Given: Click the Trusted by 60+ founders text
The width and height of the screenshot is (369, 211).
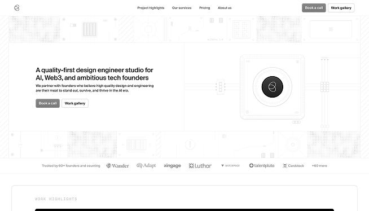Looking at the screenshot, I should point(71,166).
